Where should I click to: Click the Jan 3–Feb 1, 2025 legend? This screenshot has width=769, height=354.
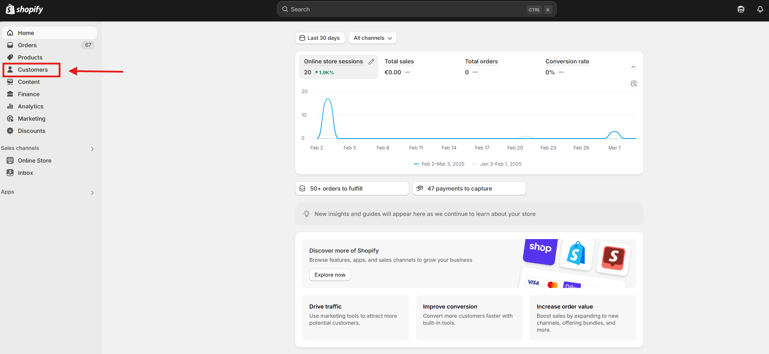[x=497, y=164]
